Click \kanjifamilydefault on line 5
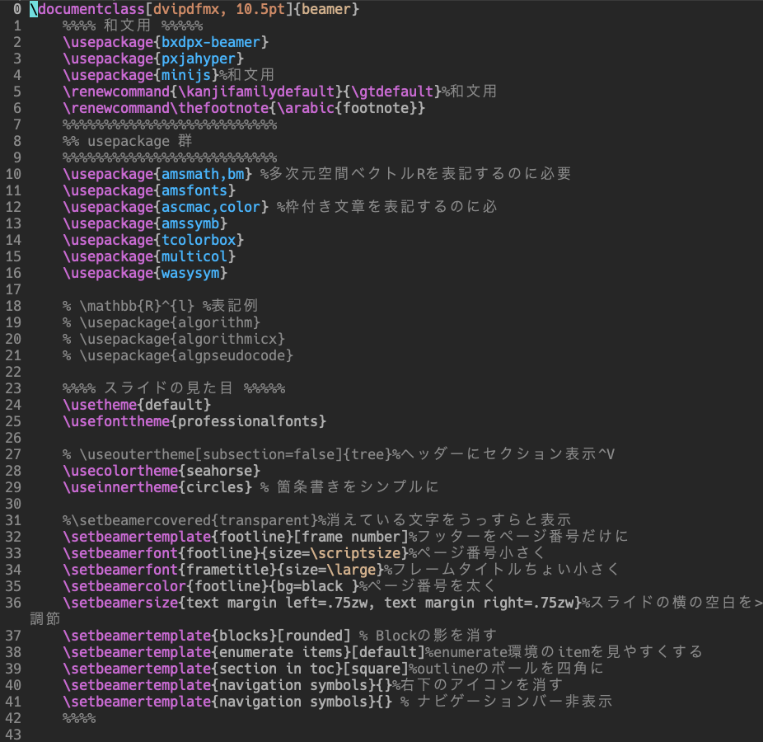 pos(256,92)
